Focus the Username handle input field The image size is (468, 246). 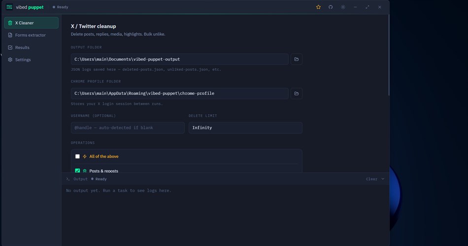coord(128,127)
